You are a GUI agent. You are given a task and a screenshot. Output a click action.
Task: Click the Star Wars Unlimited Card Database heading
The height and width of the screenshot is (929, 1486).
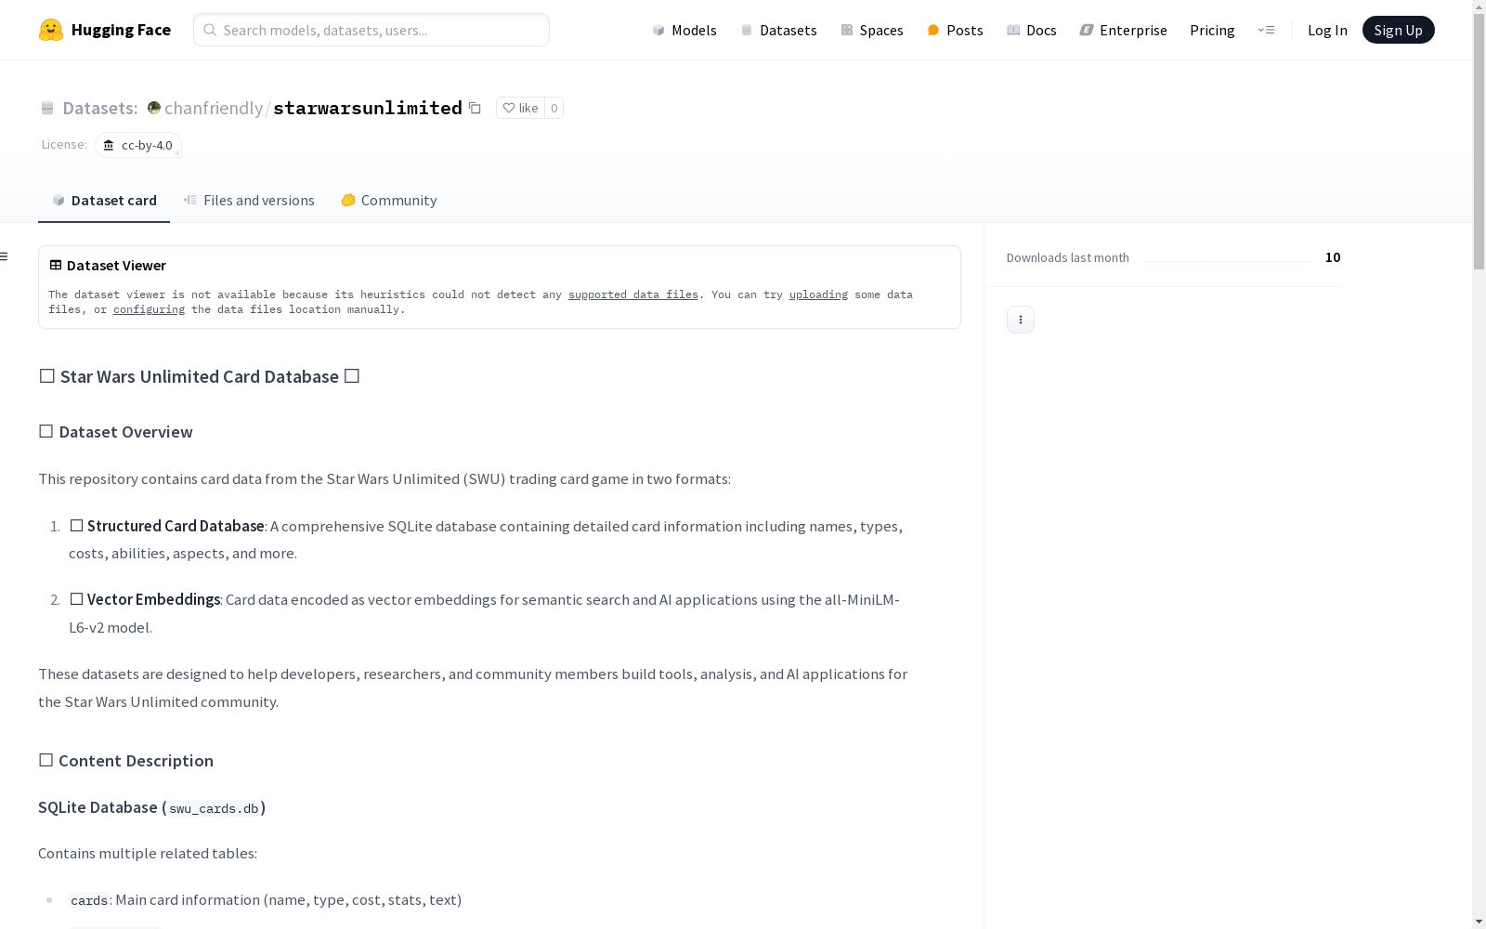pos(199,376)
